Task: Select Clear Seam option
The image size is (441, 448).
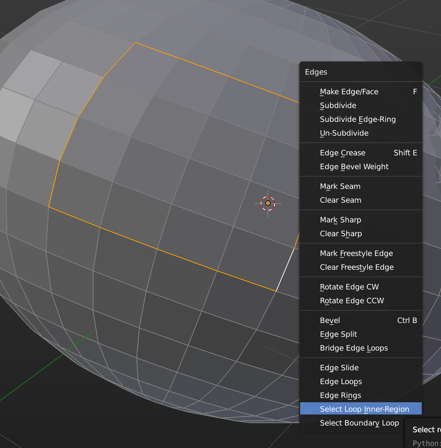Action: pos(361,200)
